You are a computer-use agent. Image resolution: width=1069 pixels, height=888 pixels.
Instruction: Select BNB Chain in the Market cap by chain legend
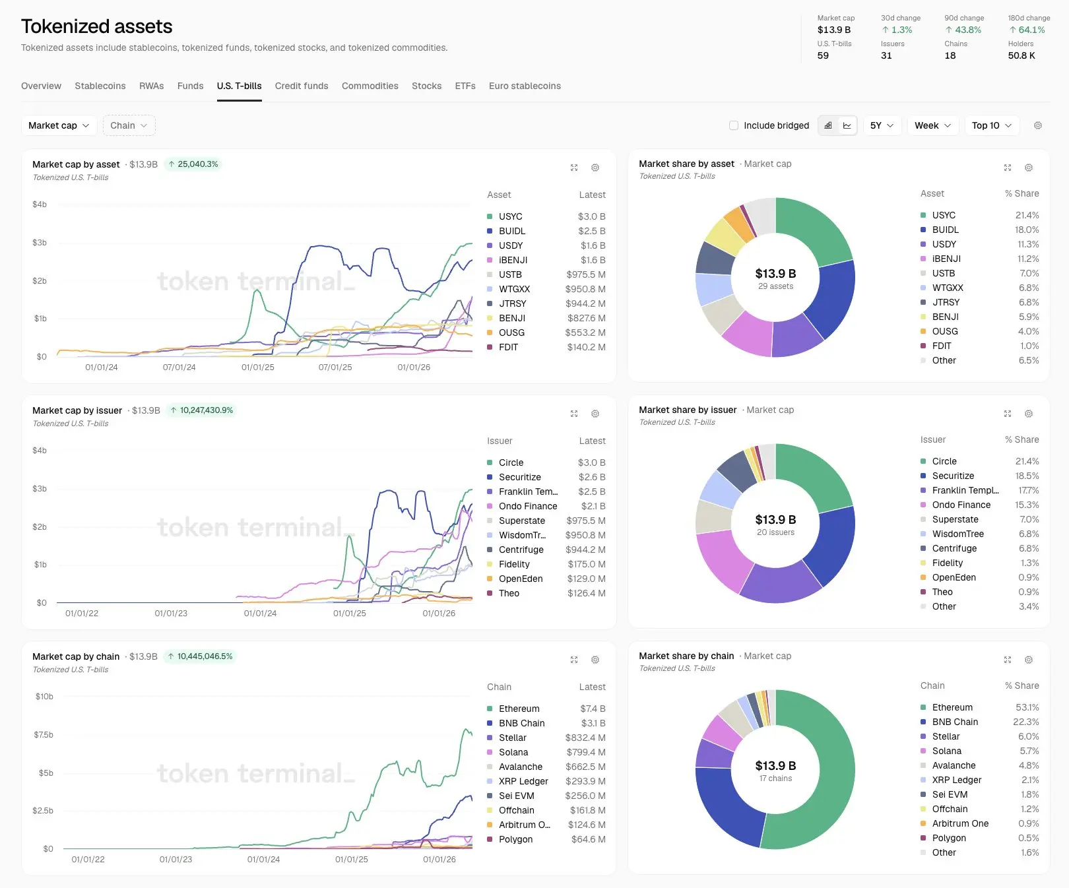[522, 723]
